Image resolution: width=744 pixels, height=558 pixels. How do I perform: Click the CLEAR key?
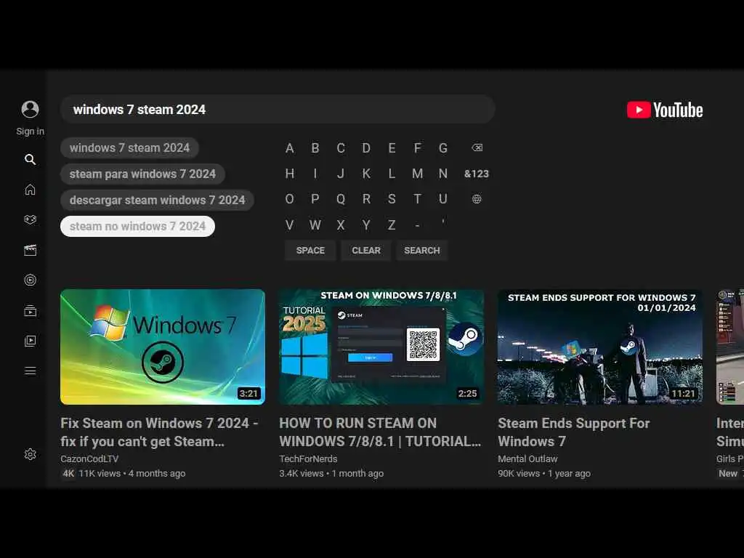[x=366, y=250]
